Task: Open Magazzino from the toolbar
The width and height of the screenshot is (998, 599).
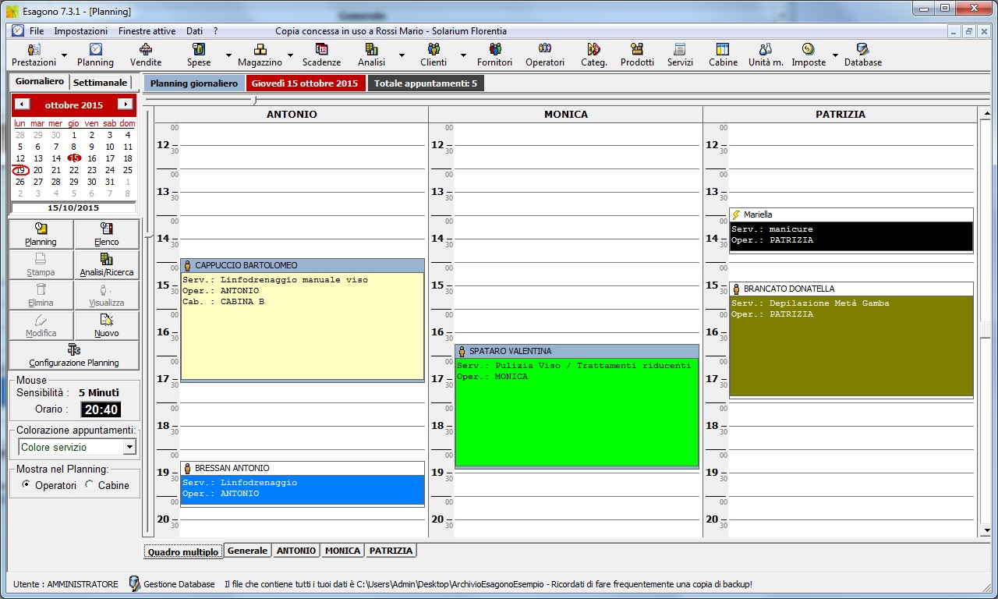Action: tap(260, 55)
